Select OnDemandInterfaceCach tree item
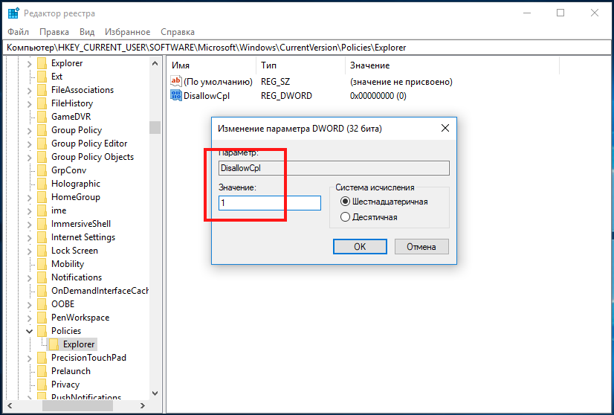Viewport: 614px width, 415px height. (100, 291)
